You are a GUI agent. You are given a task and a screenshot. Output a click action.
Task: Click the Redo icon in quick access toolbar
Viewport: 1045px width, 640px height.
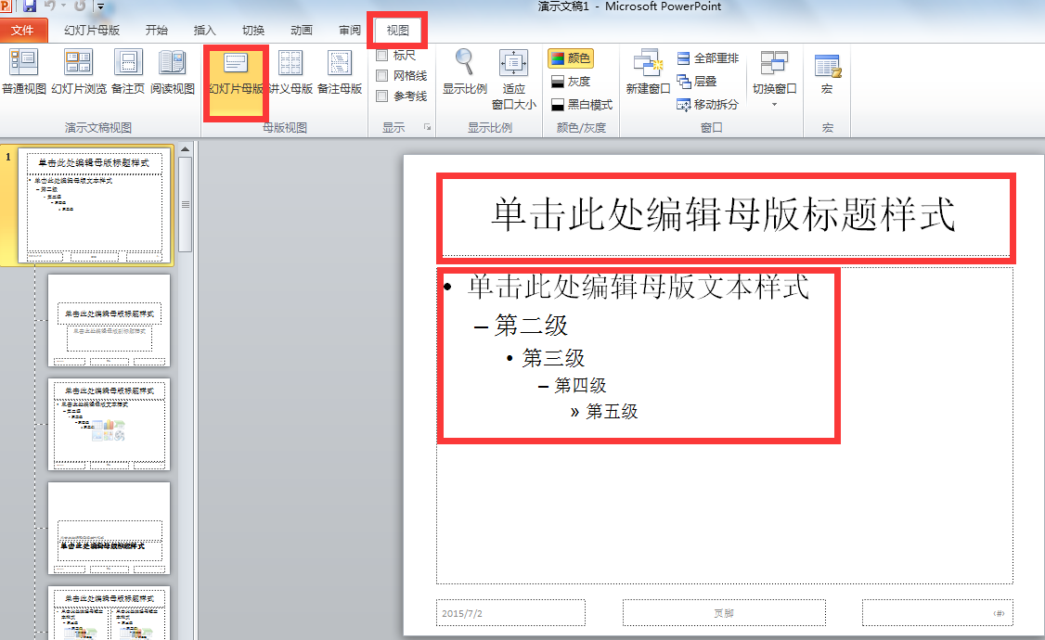(x=79, y=6)
